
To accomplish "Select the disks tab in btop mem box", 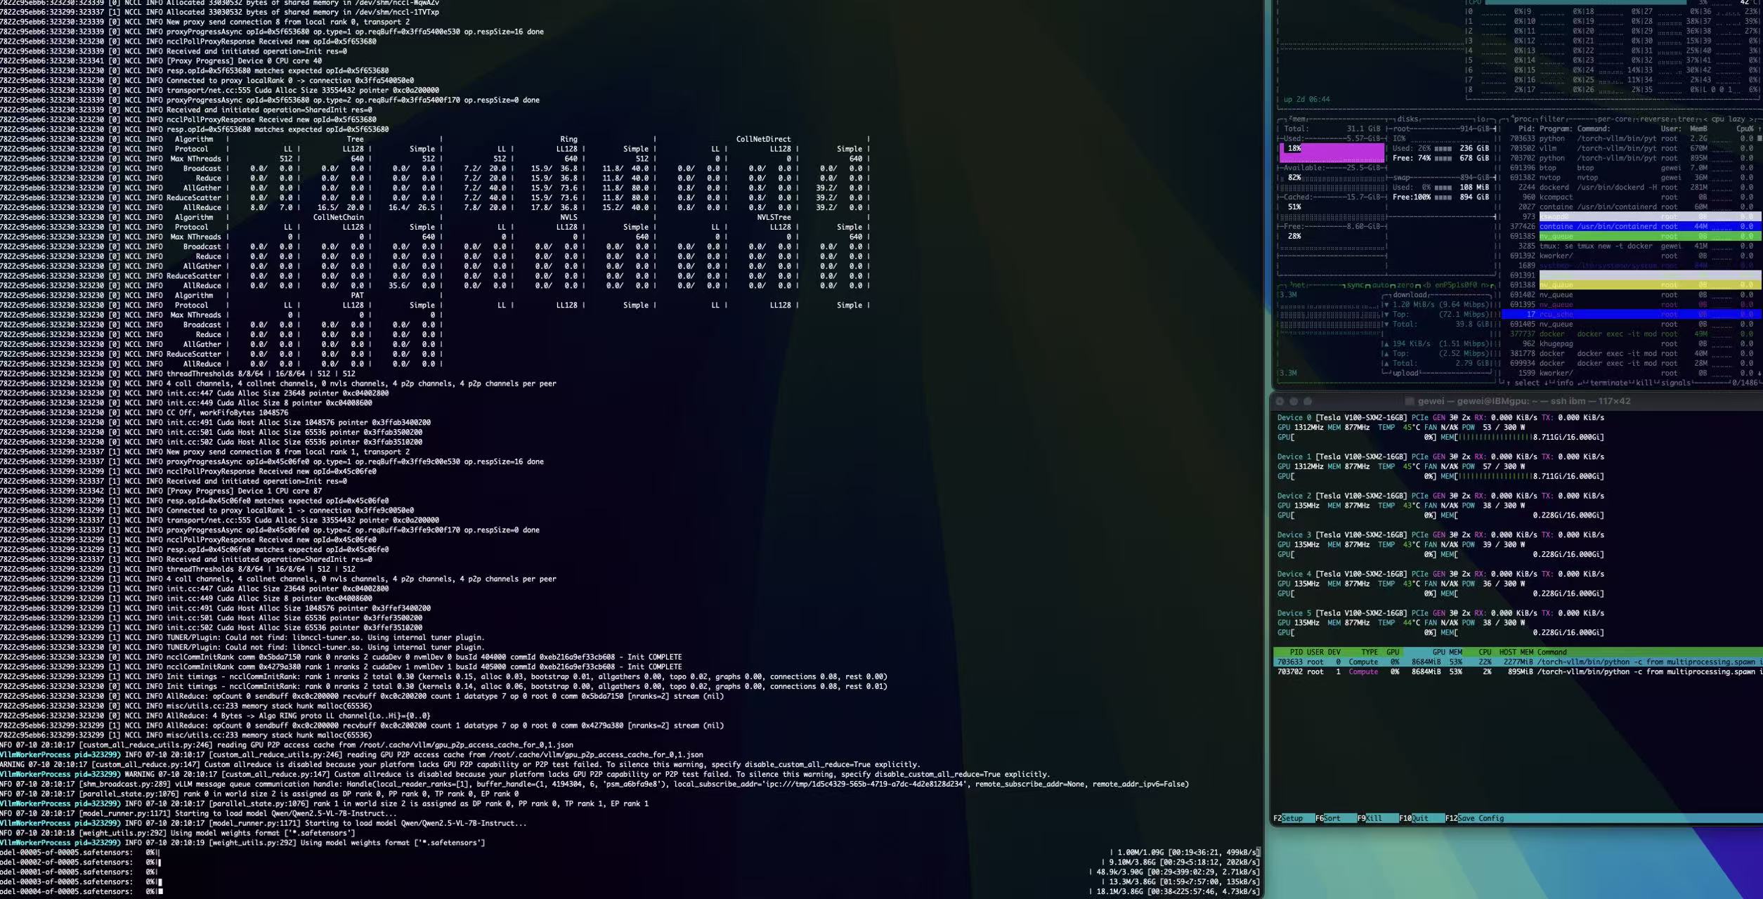I will (x=1407, y=119).
